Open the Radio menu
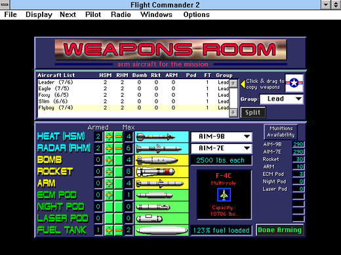The height and width of the screenshot is (255, 341). point(121,14)
